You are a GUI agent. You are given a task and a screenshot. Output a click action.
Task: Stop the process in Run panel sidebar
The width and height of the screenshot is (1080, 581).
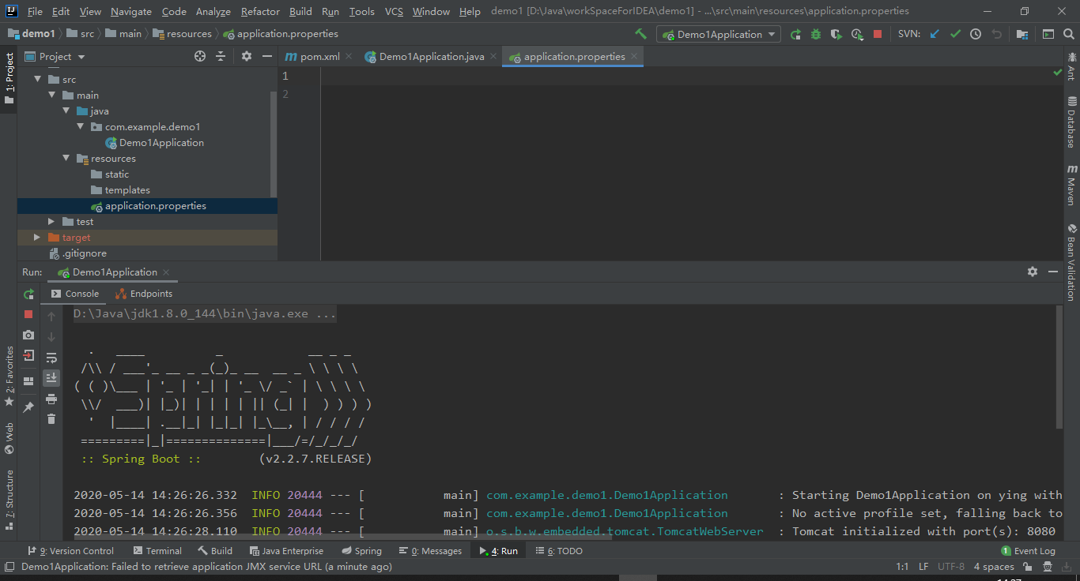[x=28, y=314]
